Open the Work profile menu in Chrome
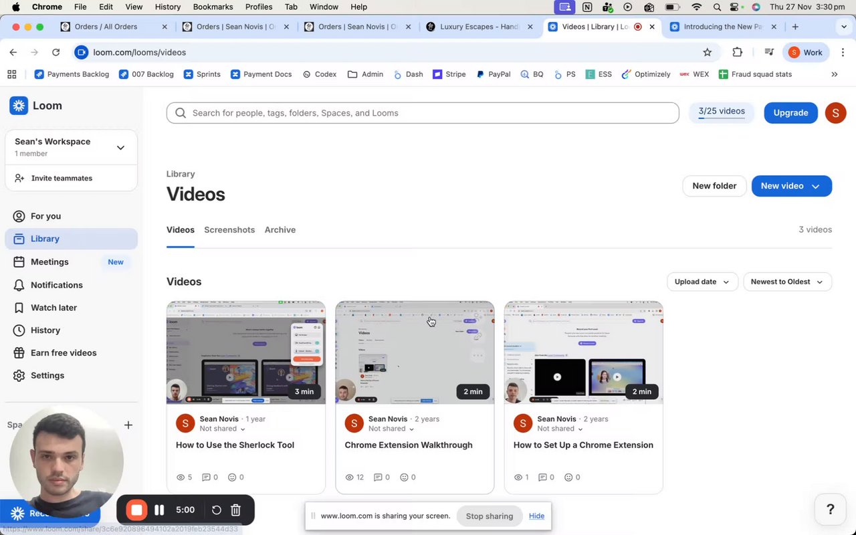Screen dimensions: 856x535 coord(806,52)
